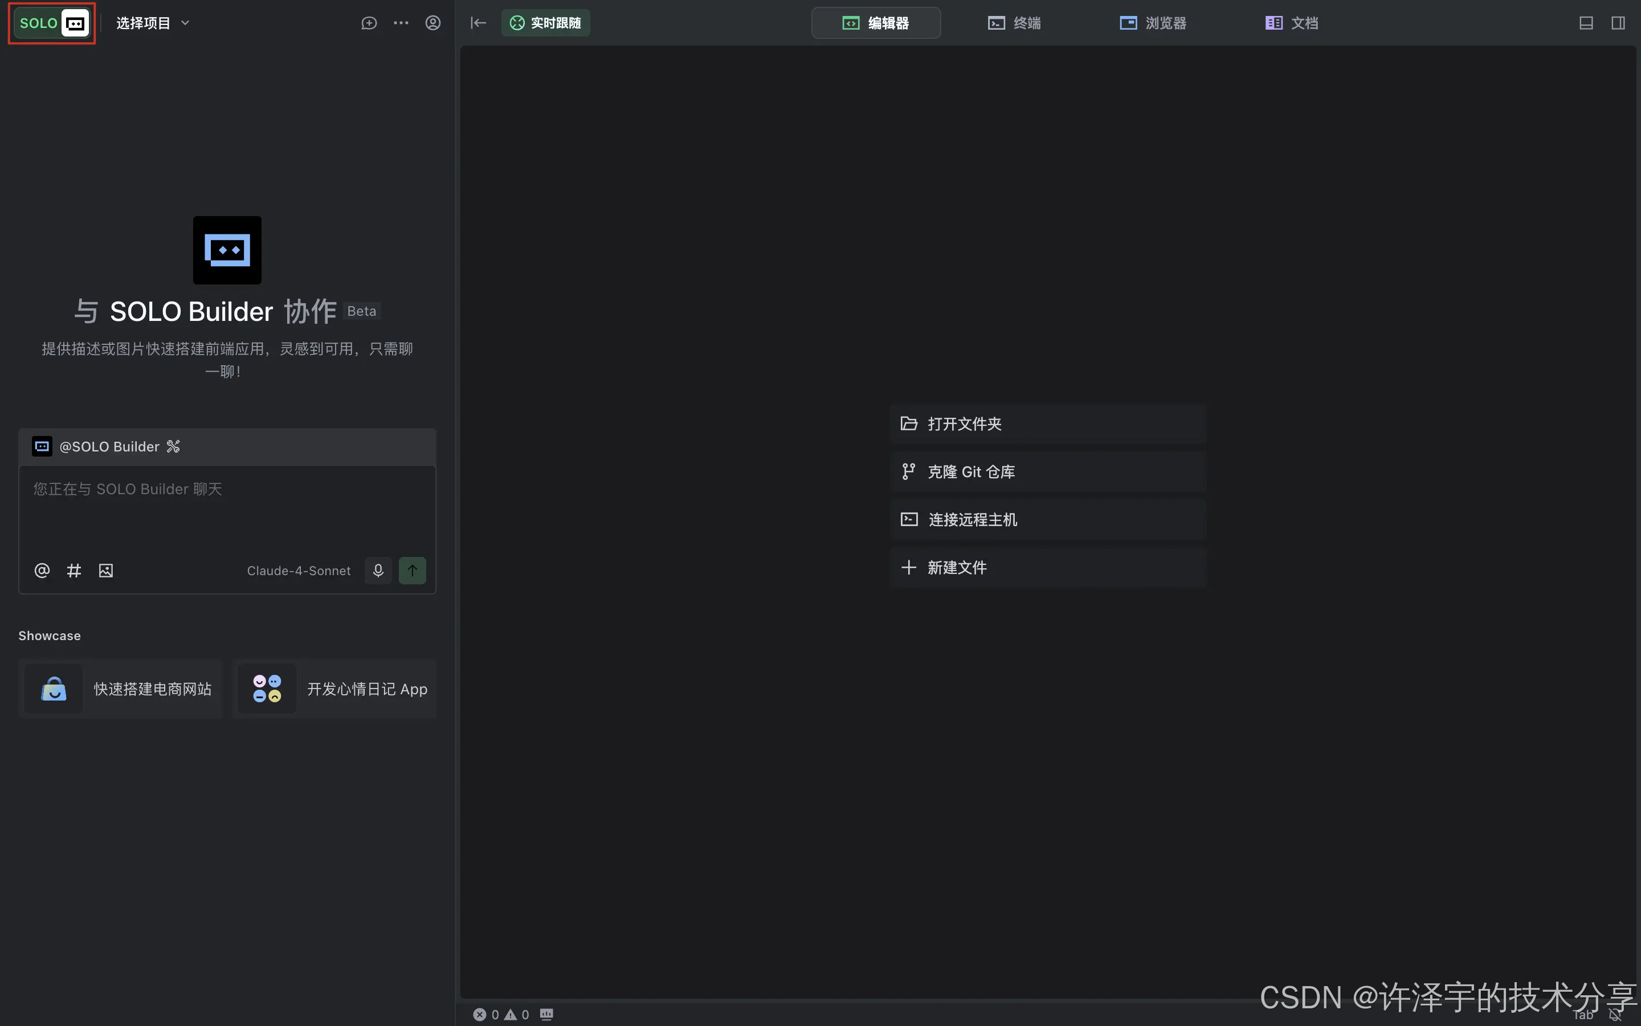Select the microphone voice input icon
1641x1026 pixels.
(x=378, y=570)
